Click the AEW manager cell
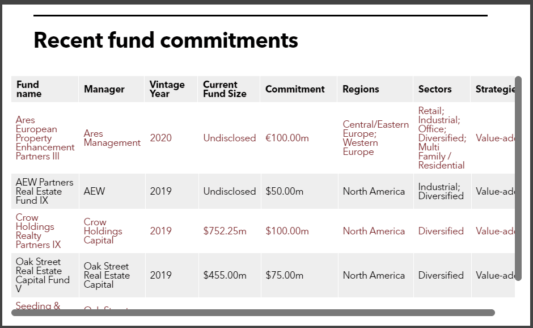The height and width of the screenshot is (328, 533). (x=94, y=191)
